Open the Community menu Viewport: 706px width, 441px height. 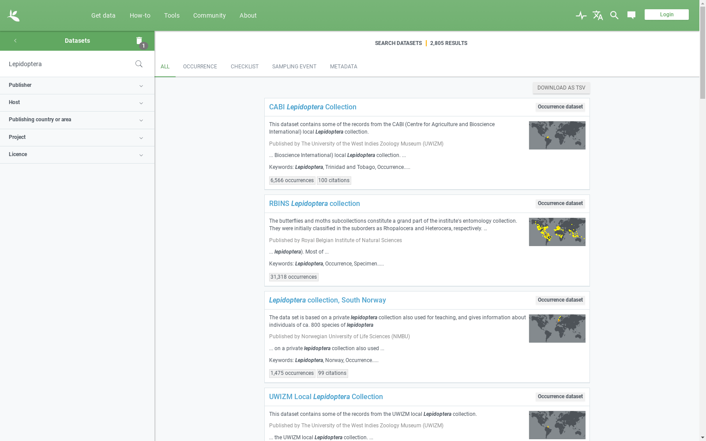click(210, 15)
